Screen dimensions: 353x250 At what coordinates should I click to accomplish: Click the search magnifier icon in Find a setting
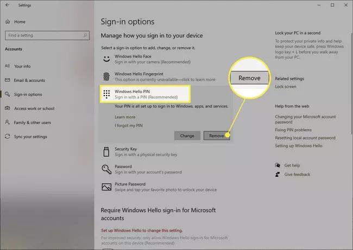coord(85,35)
